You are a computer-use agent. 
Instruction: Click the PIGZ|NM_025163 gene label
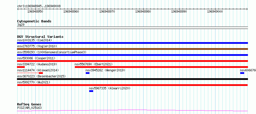click(x=29, y=108)
